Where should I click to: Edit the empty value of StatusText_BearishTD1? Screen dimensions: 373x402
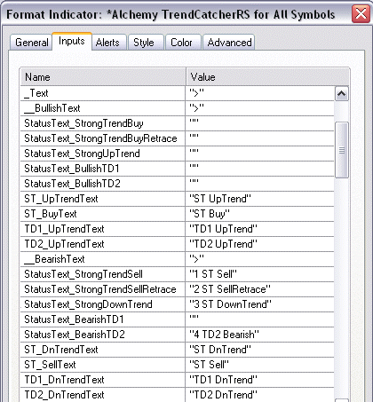click(260, 319)
